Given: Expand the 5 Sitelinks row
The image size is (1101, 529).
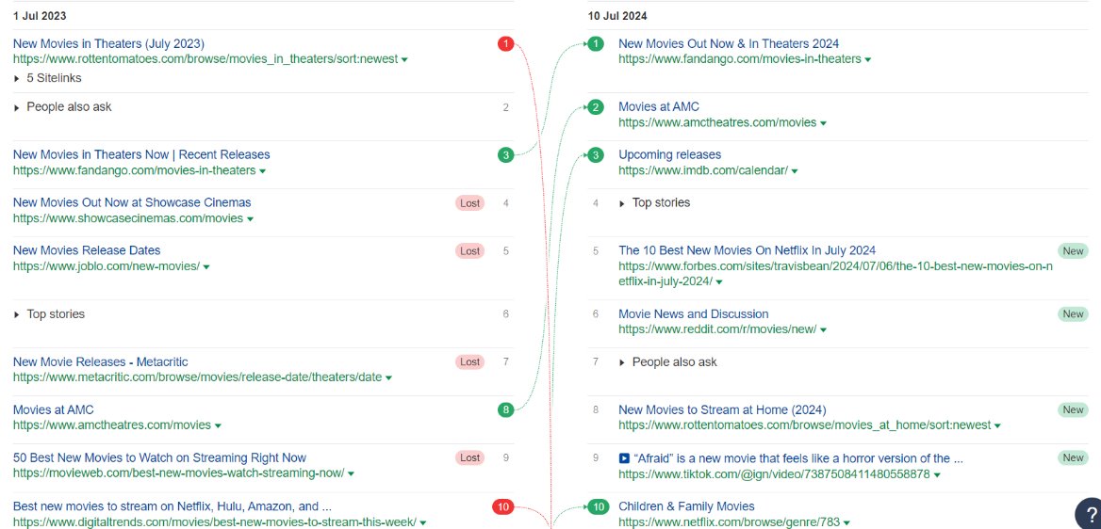Looking at the screenshot, I should [48, 78].
